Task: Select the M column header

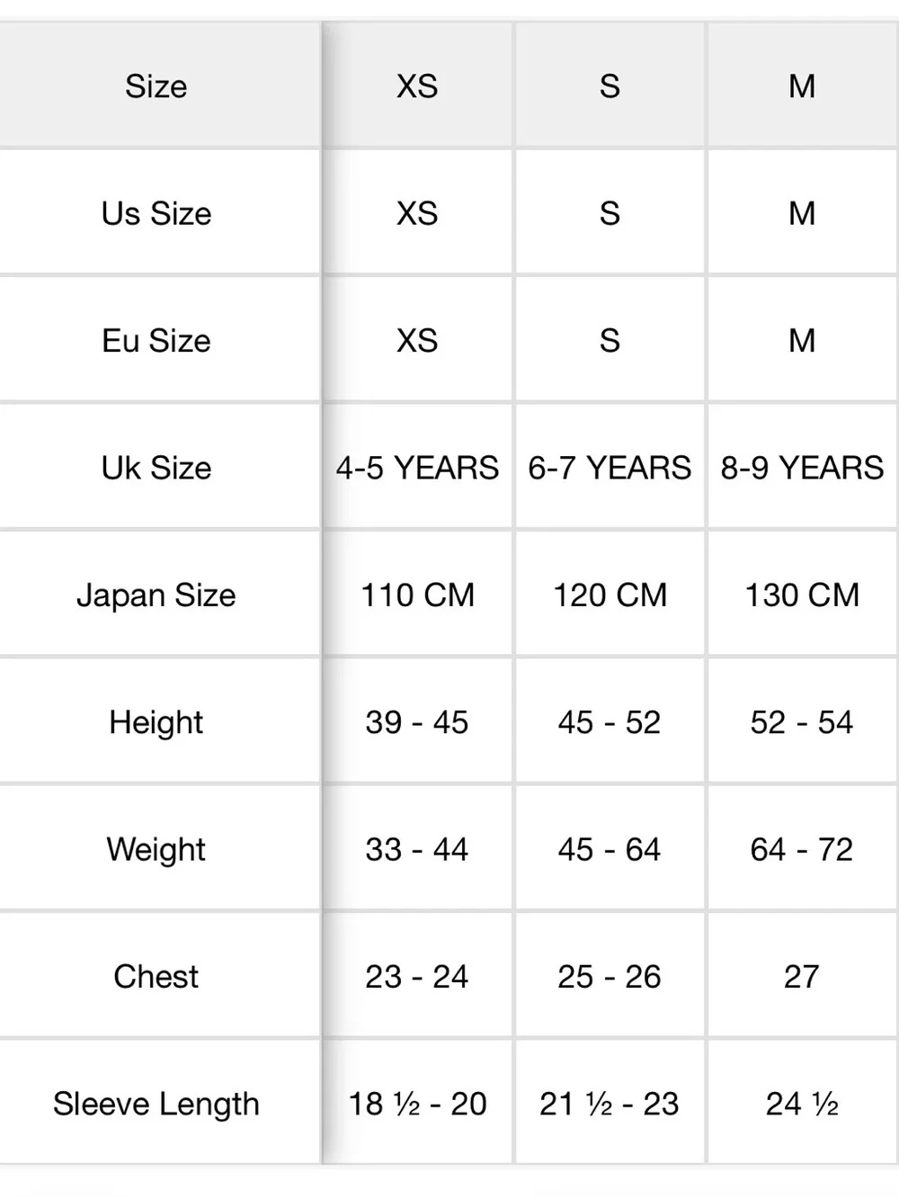Action: (x=802, y=86)
